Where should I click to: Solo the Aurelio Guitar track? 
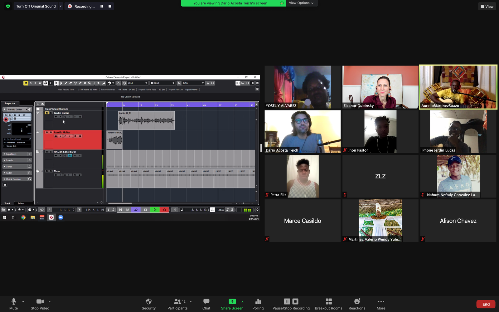[51, 132]
